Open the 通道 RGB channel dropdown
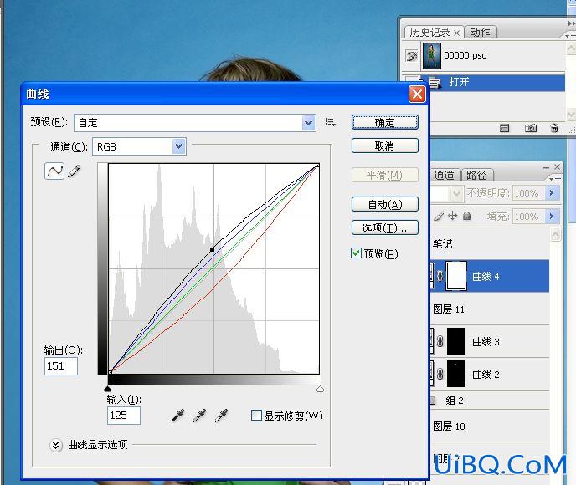Screen dimensions: 576x485 pyautogui.click(x=179, y=146)
